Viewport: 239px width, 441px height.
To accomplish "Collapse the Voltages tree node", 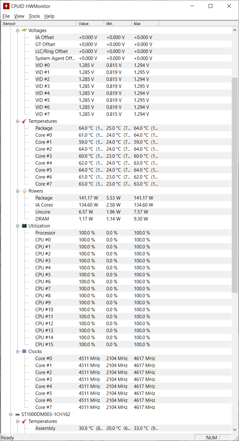I will [x=18, y=30].
